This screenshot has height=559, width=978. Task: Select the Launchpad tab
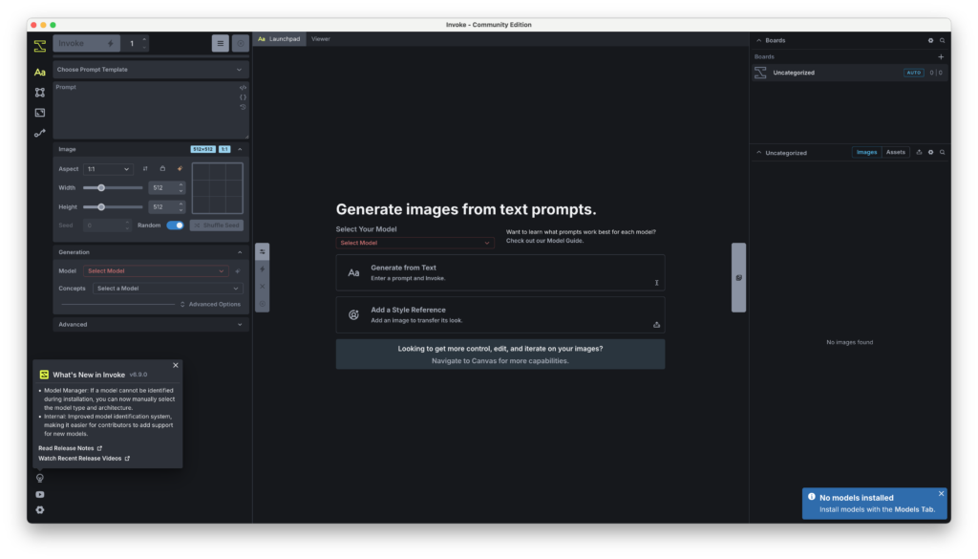click(x=279, y=39)
